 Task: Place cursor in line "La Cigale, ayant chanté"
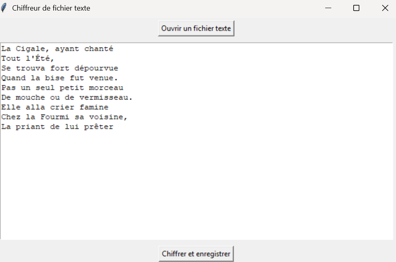(57, 49)
